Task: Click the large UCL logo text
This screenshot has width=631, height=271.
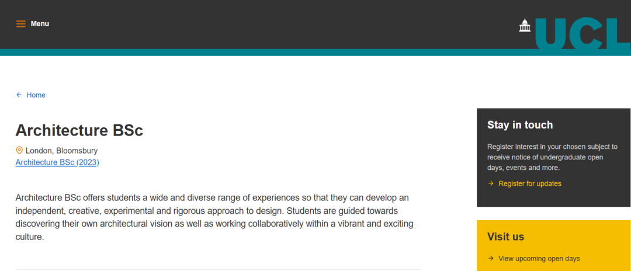Action: click(x=583, y=33)
